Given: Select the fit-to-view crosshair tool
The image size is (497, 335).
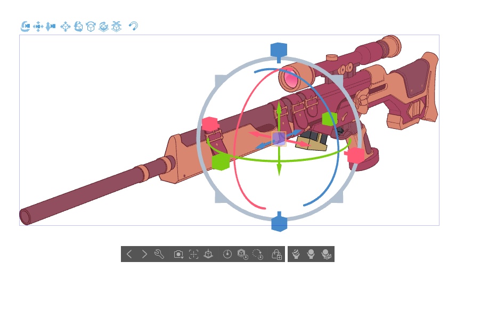Looking at the screenshot, I should pyautogui.click(x=193, y=254).
